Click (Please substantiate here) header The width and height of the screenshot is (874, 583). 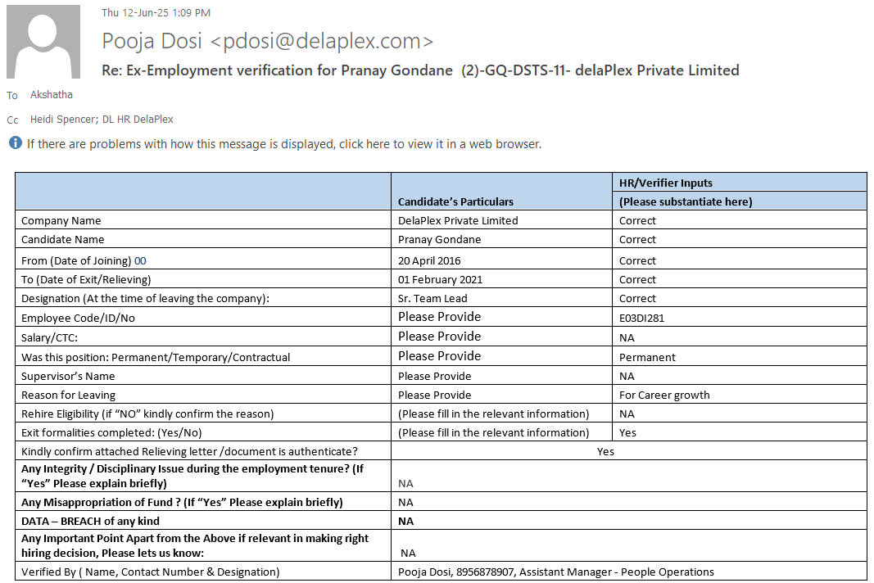pyautogui.click(x=686, y=201)
